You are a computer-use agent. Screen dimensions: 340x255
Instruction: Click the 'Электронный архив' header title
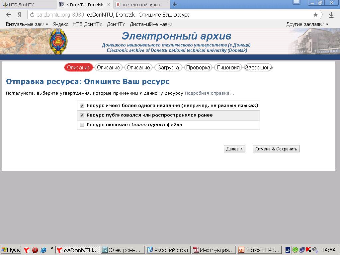click(x=176, y=36)
